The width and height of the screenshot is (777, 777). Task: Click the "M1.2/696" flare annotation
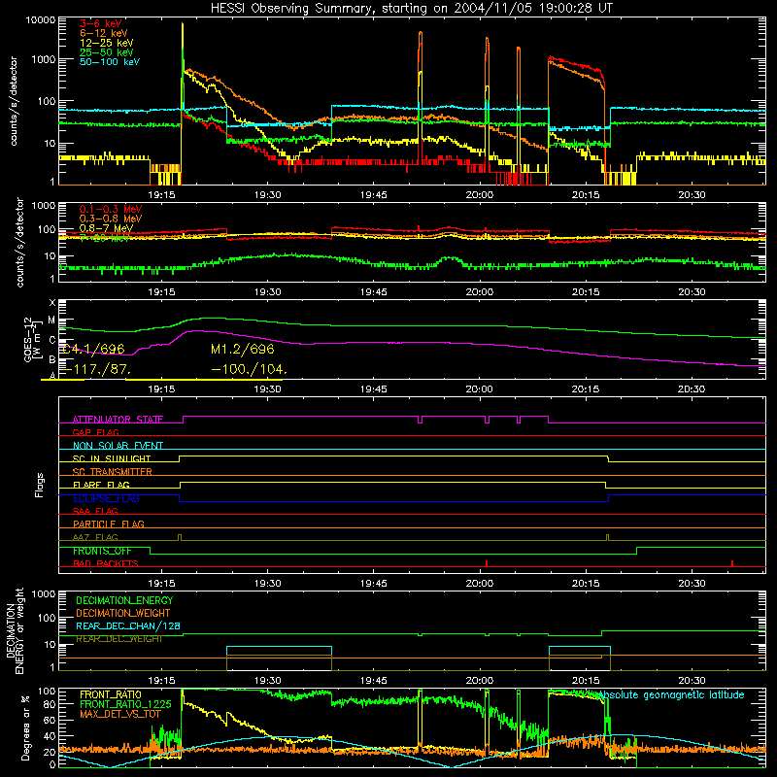click(x=242, y=349)
